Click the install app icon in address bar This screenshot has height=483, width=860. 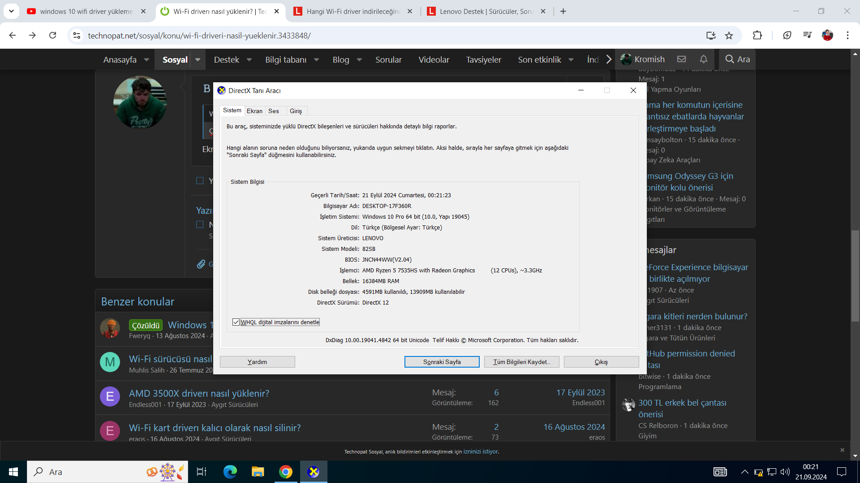point(711,35)
